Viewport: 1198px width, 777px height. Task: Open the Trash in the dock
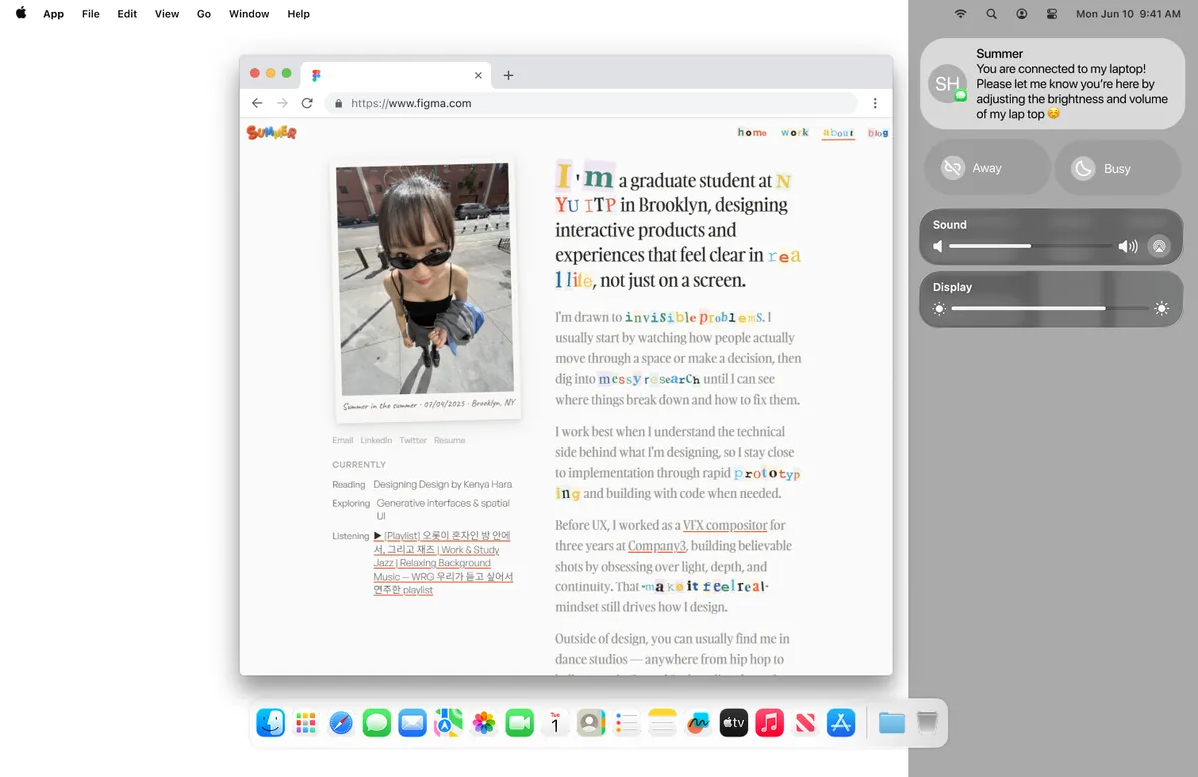pyautogui.click(x=927, y=723)
